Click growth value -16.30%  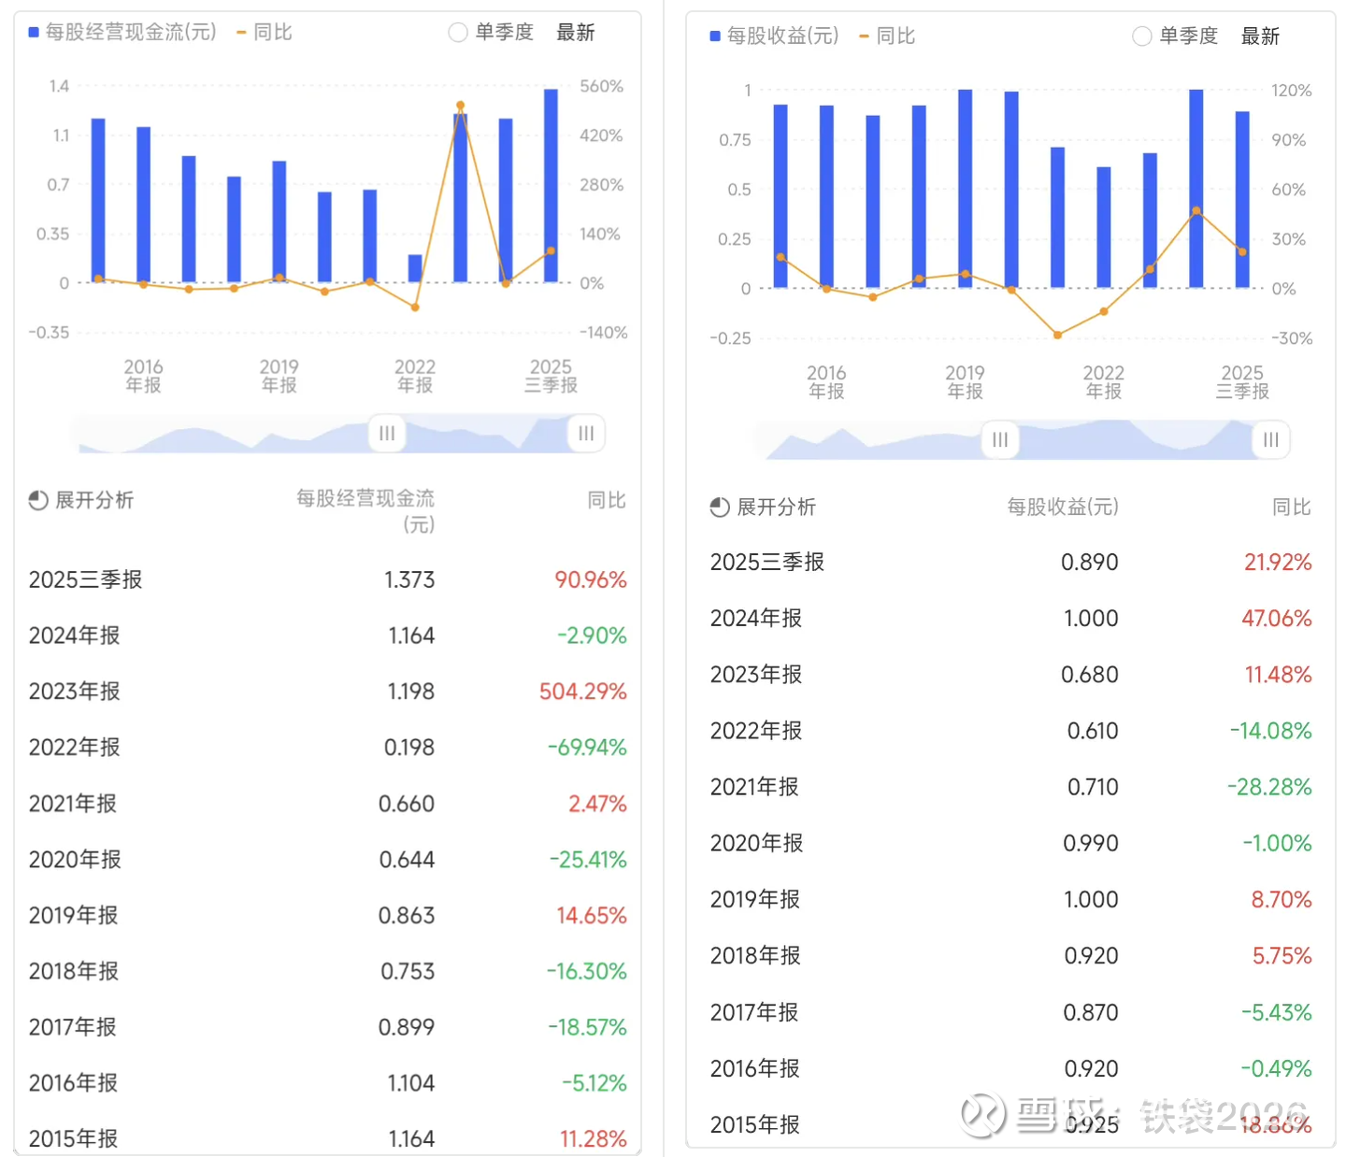(x=587, y=972)
